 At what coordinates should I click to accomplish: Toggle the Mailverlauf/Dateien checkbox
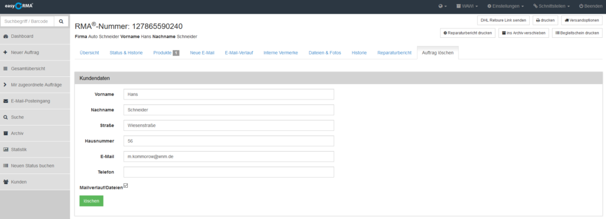tap(125, 186)
